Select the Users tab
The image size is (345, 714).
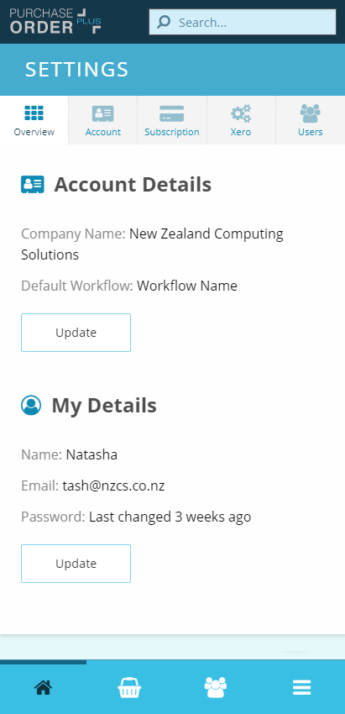pyautogui.click(x=311, y=120)
